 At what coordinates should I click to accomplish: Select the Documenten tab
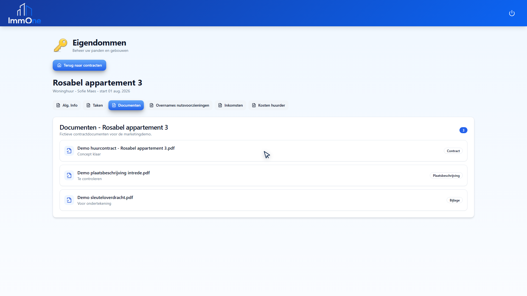[x=126, y=105]
